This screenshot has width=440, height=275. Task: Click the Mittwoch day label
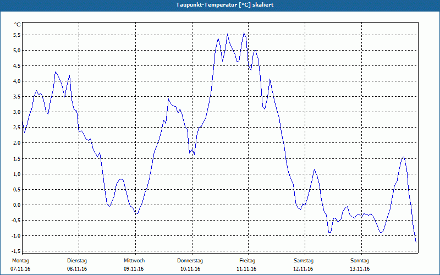[134, 261]
